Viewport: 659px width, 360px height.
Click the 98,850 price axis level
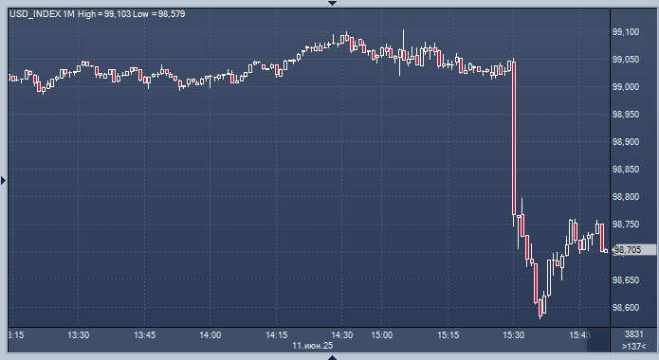click(x=626, y=170)
